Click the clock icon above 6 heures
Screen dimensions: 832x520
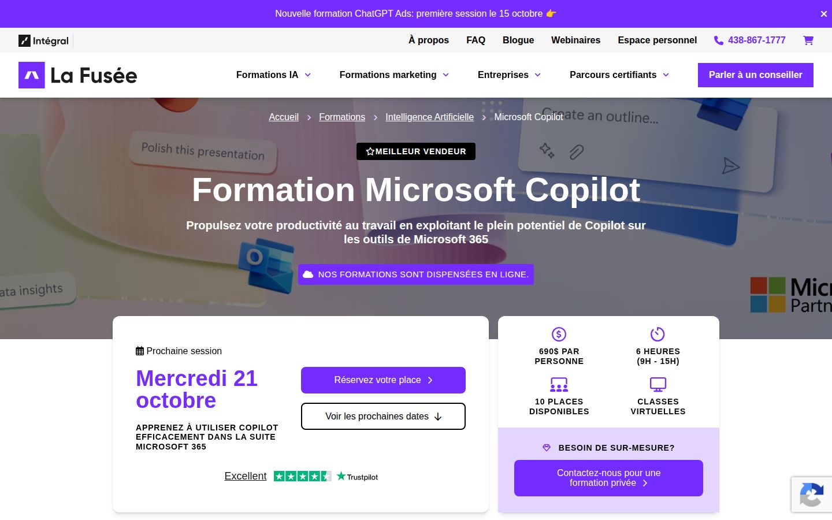coord(658,334)
